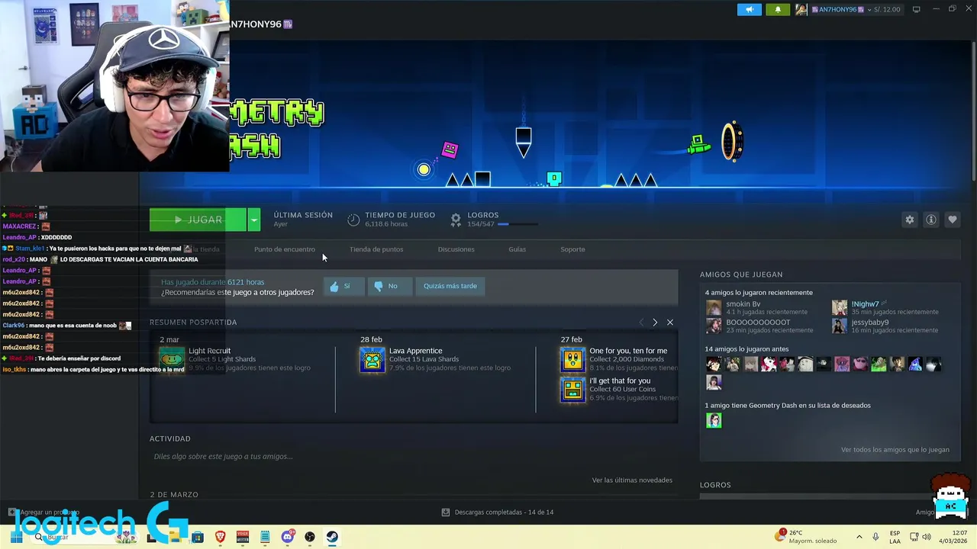Open the Steam announcements megaphone icon
The width and height of the screenshot is (977, 549).
[x=749, y=9]
